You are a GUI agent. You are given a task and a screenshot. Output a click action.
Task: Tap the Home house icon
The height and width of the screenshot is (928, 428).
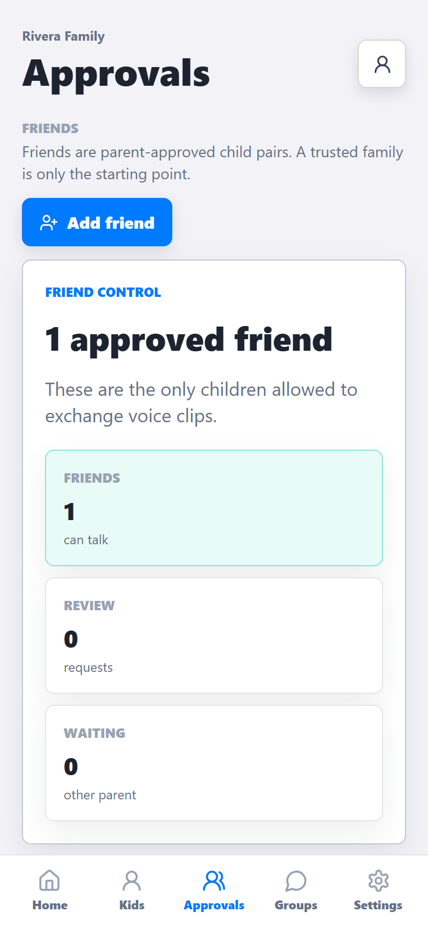49,881
